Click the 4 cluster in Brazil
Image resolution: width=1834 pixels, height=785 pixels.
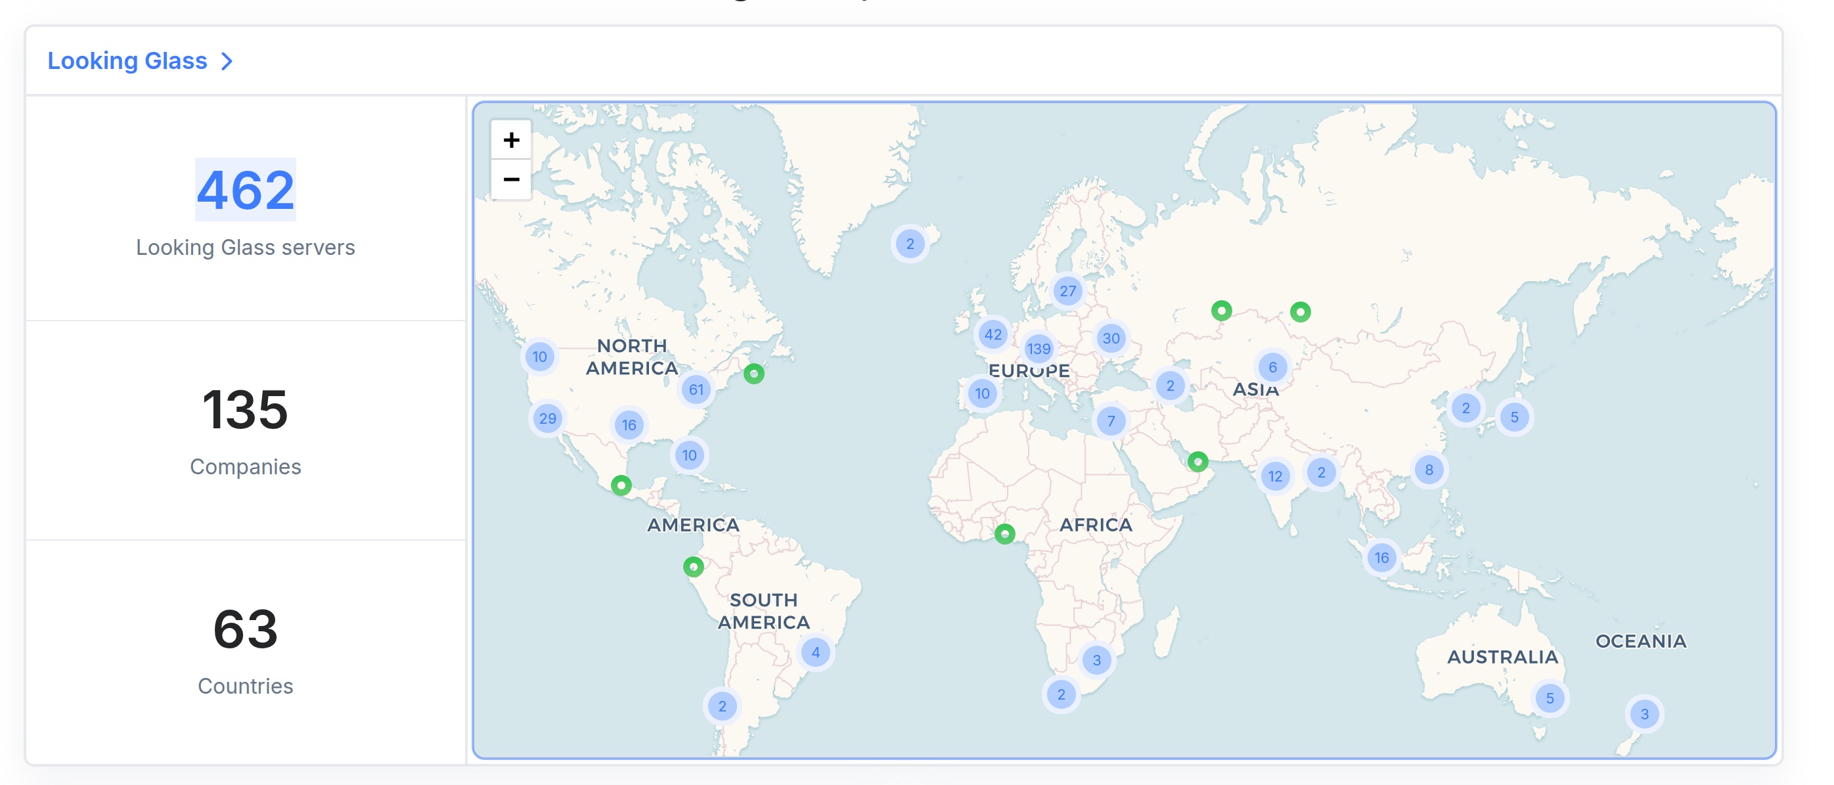click(x=815, y=652)
